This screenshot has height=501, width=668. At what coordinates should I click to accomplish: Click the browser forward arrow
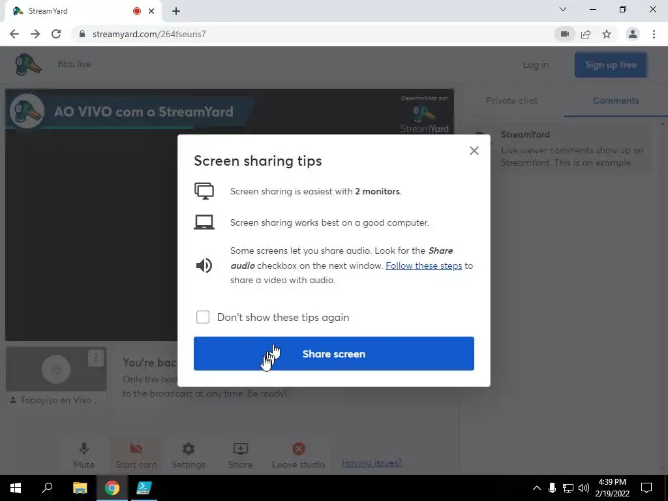(35, 34)
